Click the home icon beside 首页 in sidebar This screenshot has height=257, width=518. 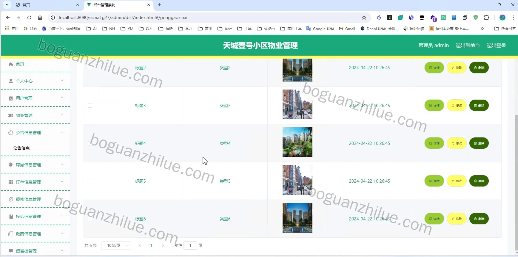(11, 64)
